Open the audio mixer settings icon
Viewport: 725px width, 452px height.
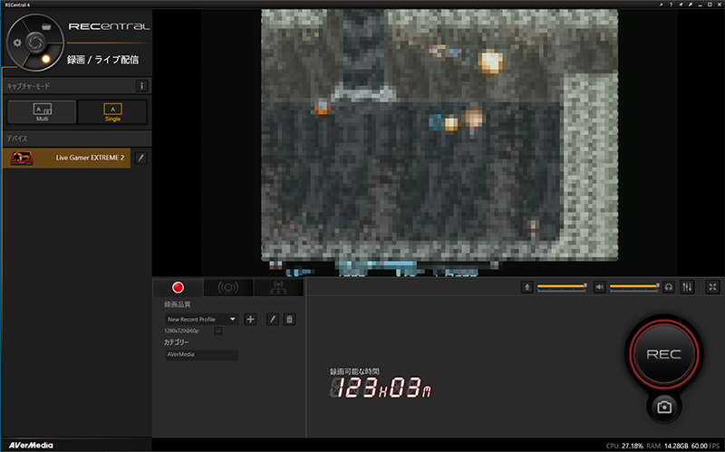click(x=687, y=287)
